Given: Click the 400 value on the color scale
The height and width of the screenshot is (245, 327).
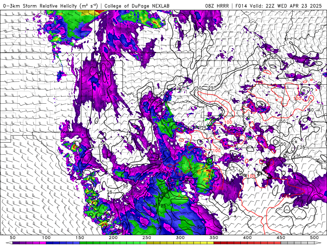Looking at the screenshot, I should 247,238.
